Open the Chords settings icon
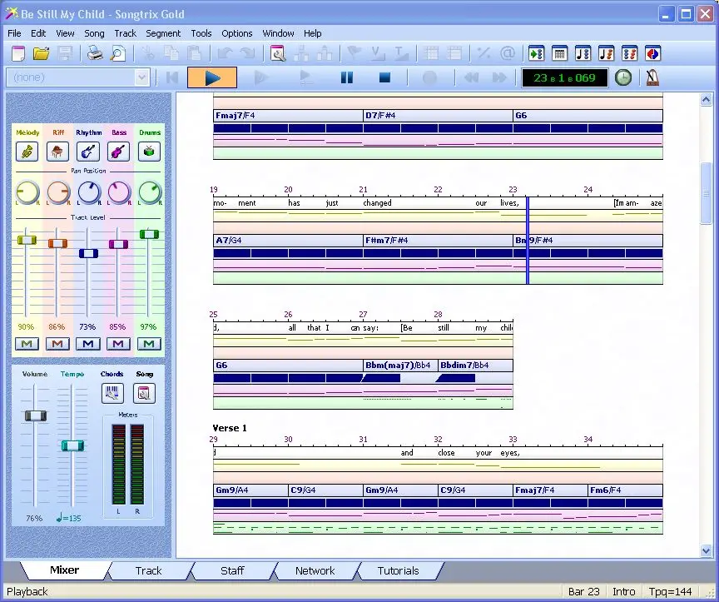 coord(112,393)
